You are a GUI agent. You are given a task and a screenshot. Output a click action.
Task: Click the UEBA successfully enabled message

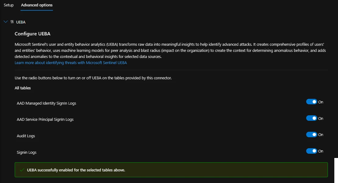coord(76,170)
